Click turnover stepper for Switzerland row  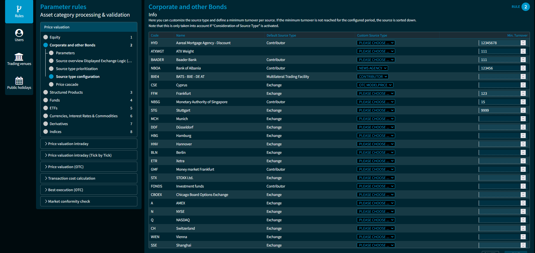(x=523, y=228)
